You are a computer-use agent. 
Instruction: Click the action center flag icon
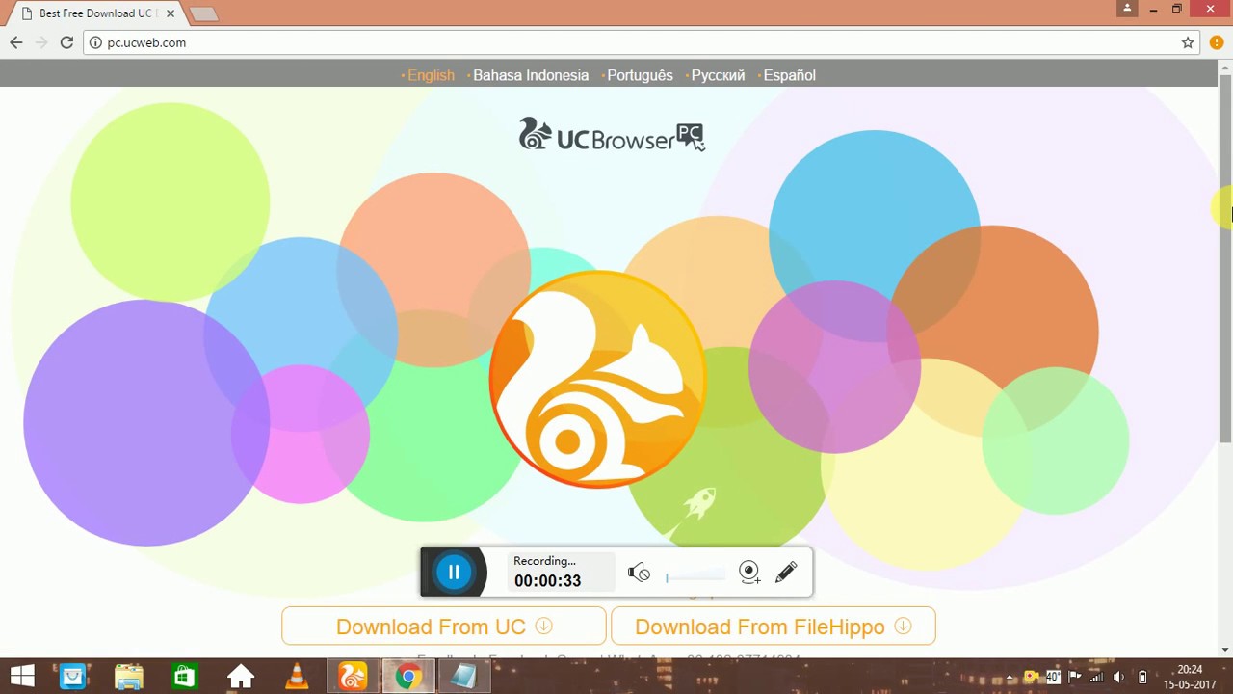(1075, 677)
